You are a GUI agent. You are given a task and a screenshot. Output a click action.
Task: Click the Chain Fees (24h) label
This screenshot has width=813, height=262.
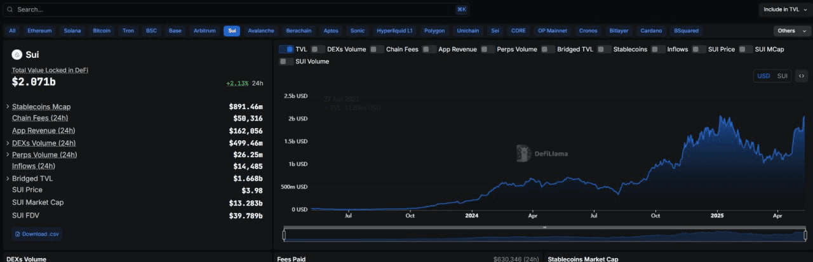pos(40,119)
